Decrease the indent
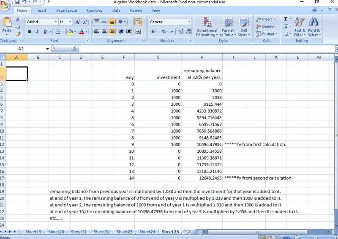The height and width of the screenshot is (239, 338). point(121,32)
